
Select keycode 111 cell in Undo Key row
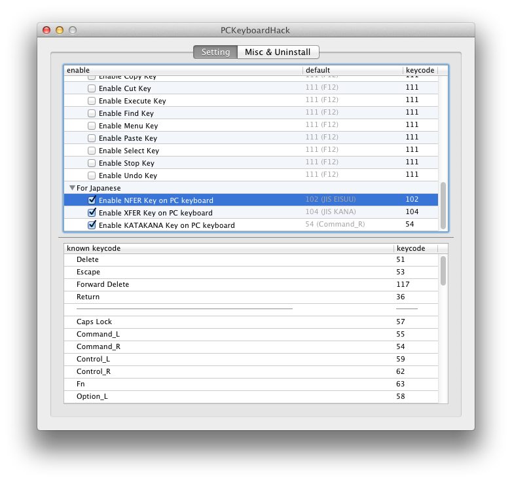click(412, 174)
